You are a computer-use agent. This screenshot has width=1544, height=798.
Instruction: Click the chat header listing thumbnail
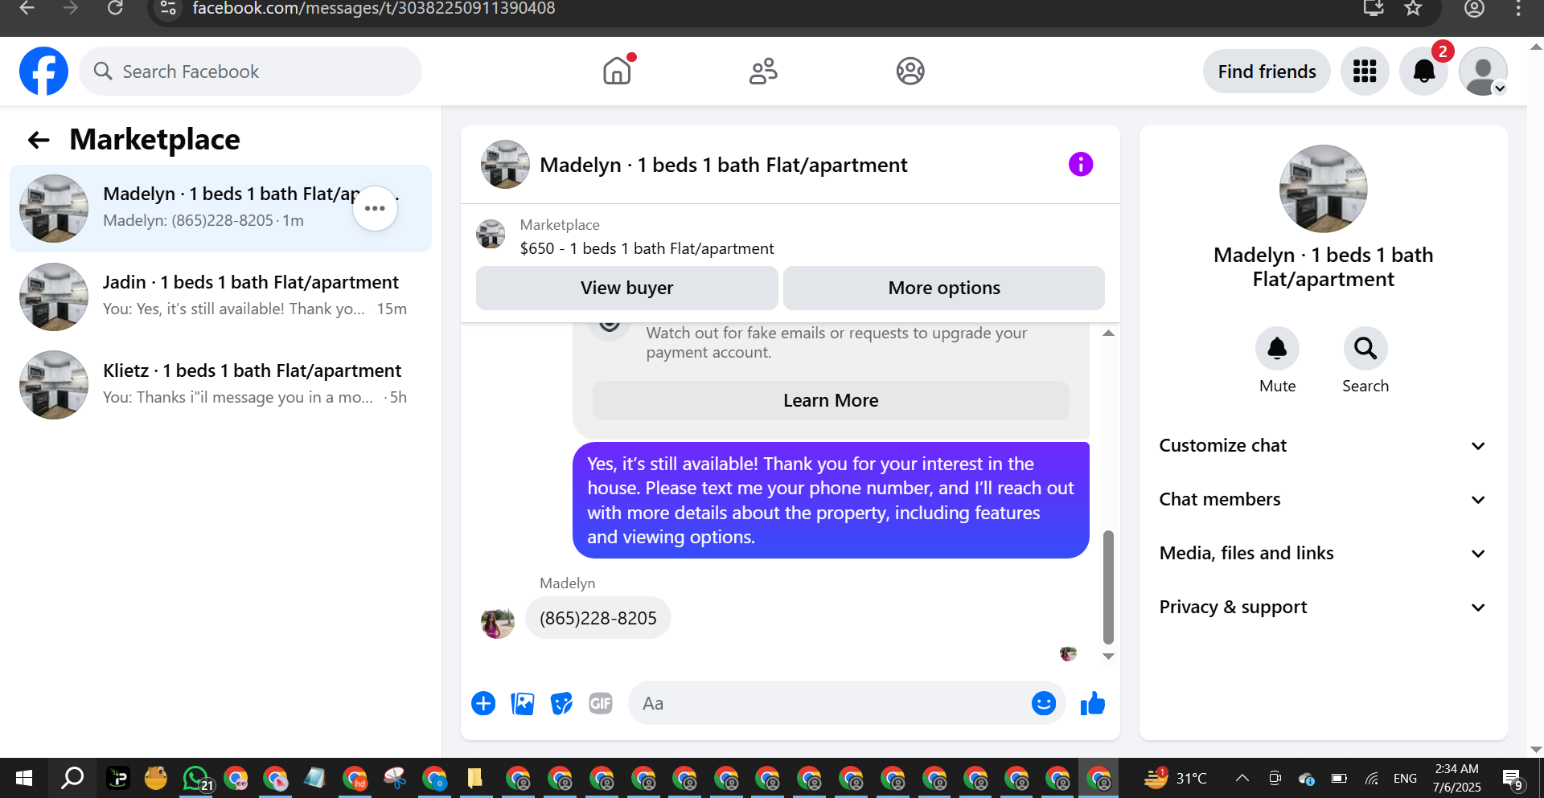(x=505, y=164)
